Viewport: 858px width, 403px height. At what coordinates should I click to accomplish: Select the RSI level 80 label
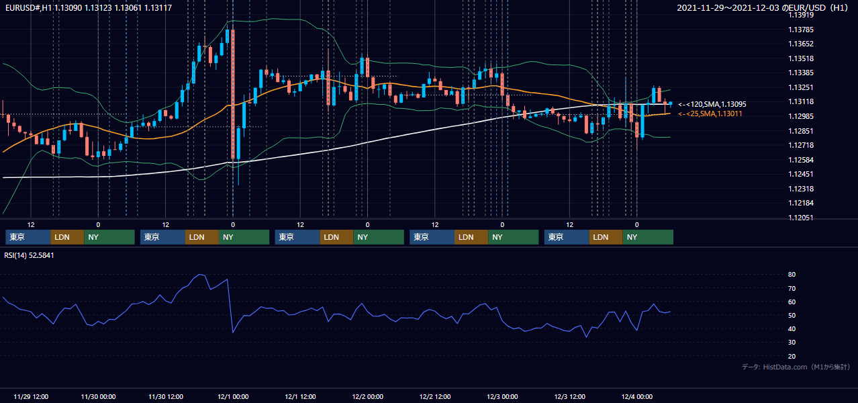[792, 275]
